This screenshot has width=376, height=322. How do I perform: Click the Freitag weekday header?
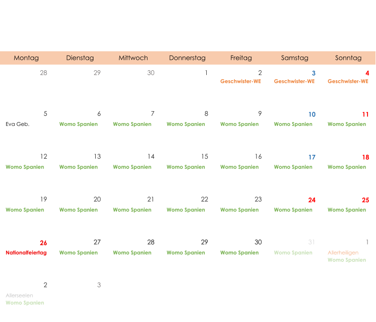241,58
